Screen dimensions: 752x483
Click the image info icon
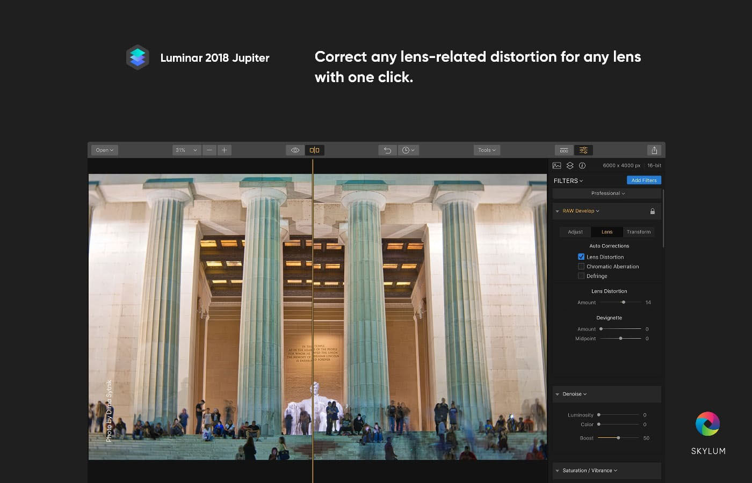coord(582,166)
